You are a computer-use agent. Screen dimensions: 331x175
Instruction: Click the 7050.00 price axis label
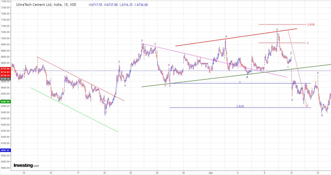[x=5, y=32]
